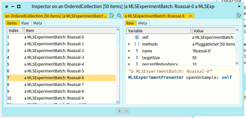Click scroll-up arrow of the items list

(x=117, y=29)
